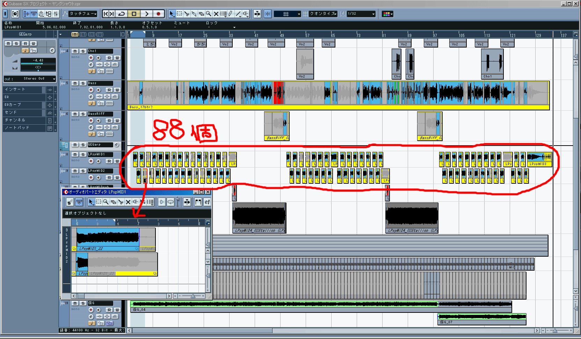The height and width of the screenshot is (339, 581).
Task: Select the Mute X tool in main toolbar
Action: tap(216, 14)
